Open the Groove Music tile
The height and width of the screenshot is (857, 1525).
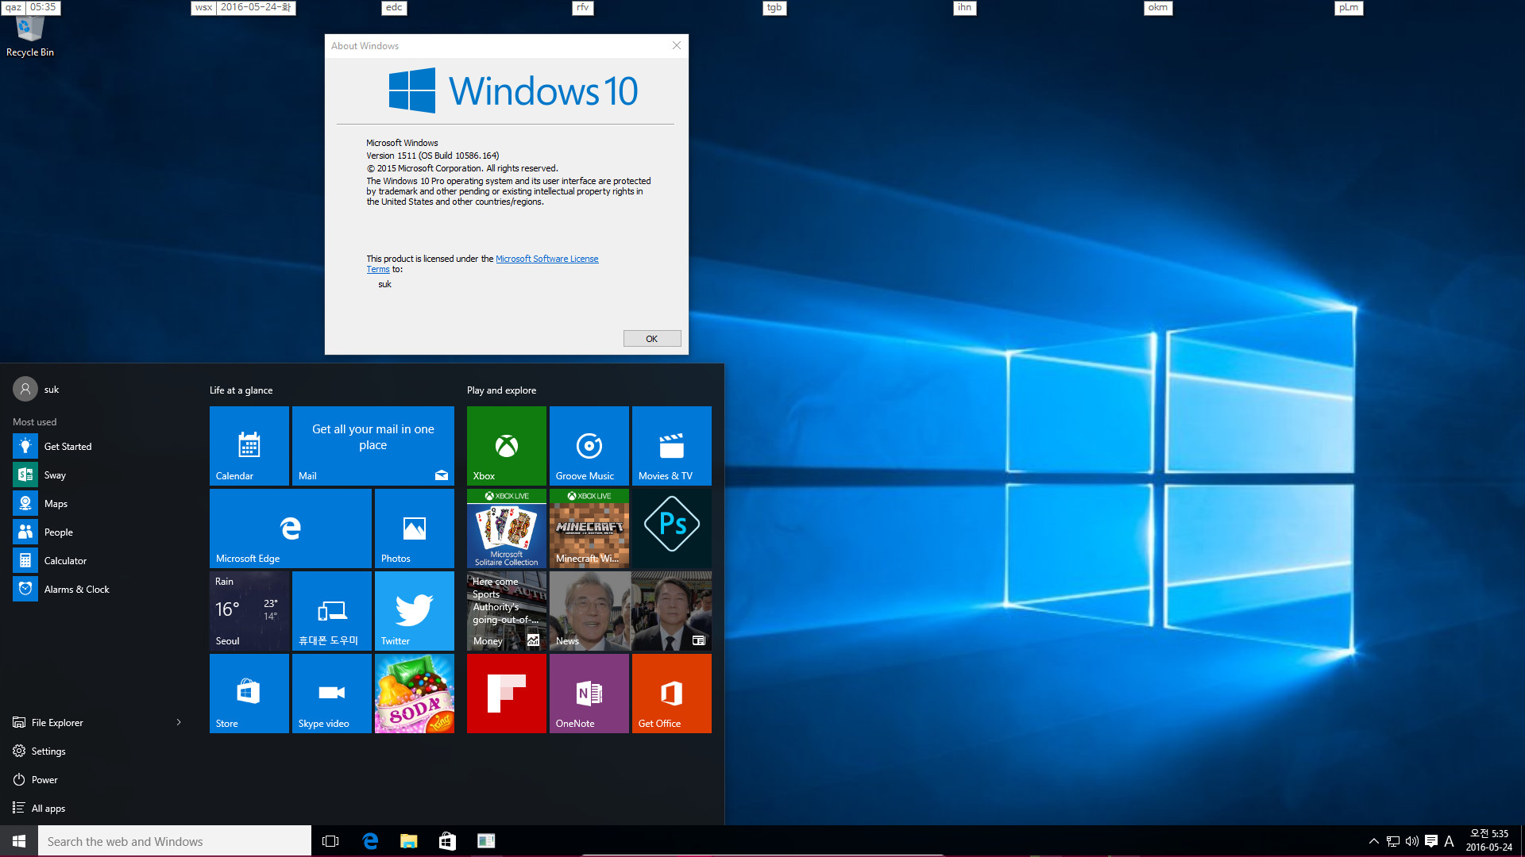point(589,446)
